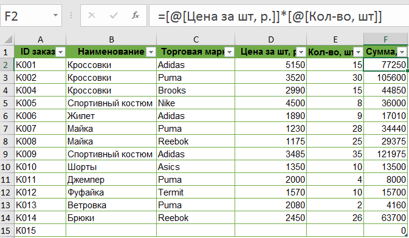This screenshot has width=409, height=238.
Task: Open the Сумма column filter dropdown
Action: (402, 52)
